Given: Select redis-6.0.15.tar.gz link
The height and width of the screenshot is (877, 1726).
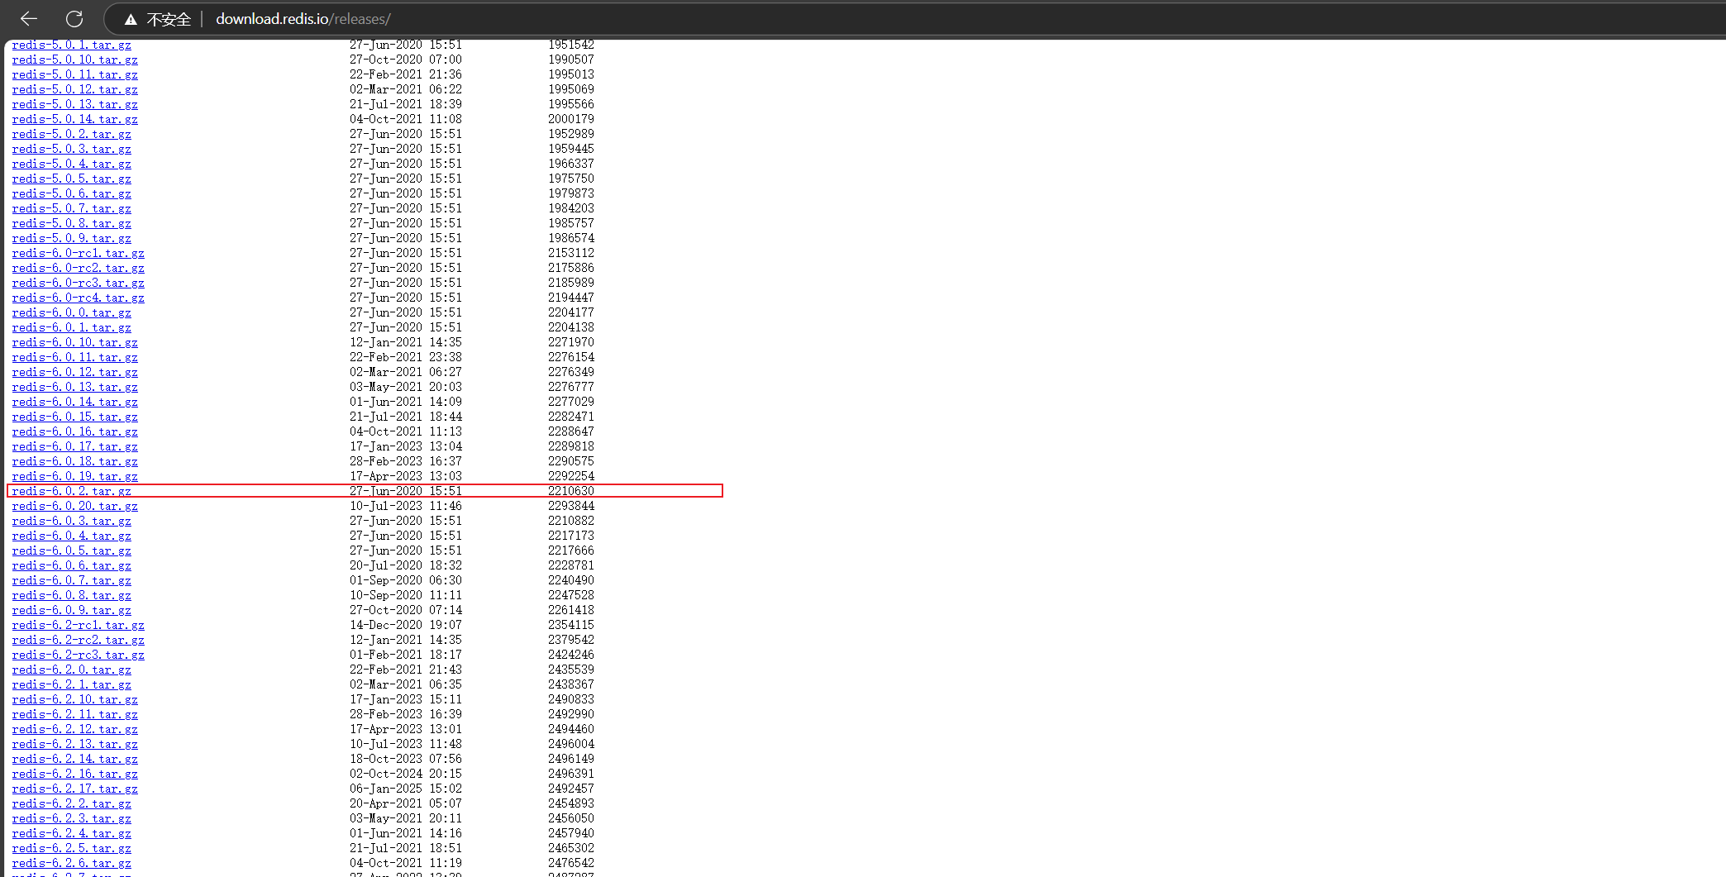Looking at the screenshot, I should click(x=75, y=417).
